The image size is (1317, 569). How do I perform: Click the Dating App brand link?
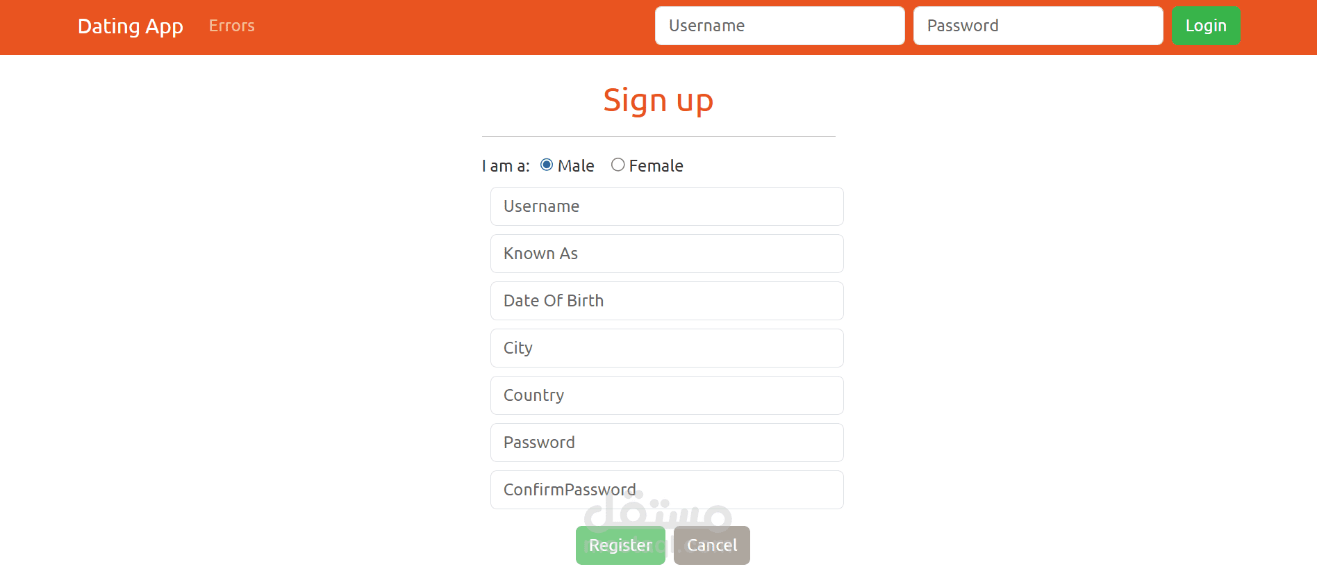[x=130, y=26]
